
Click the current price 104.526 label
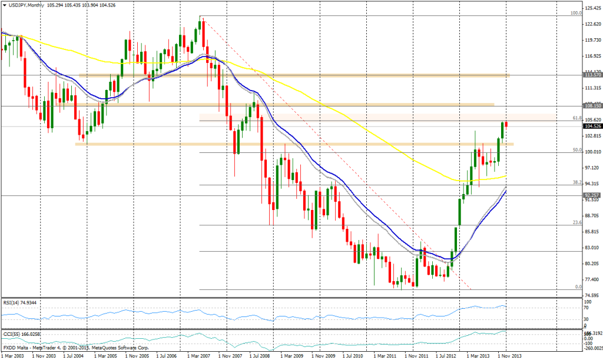click(592, 126)
